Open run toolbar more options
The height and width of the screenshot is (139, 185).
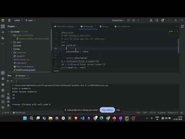[16, 81]
